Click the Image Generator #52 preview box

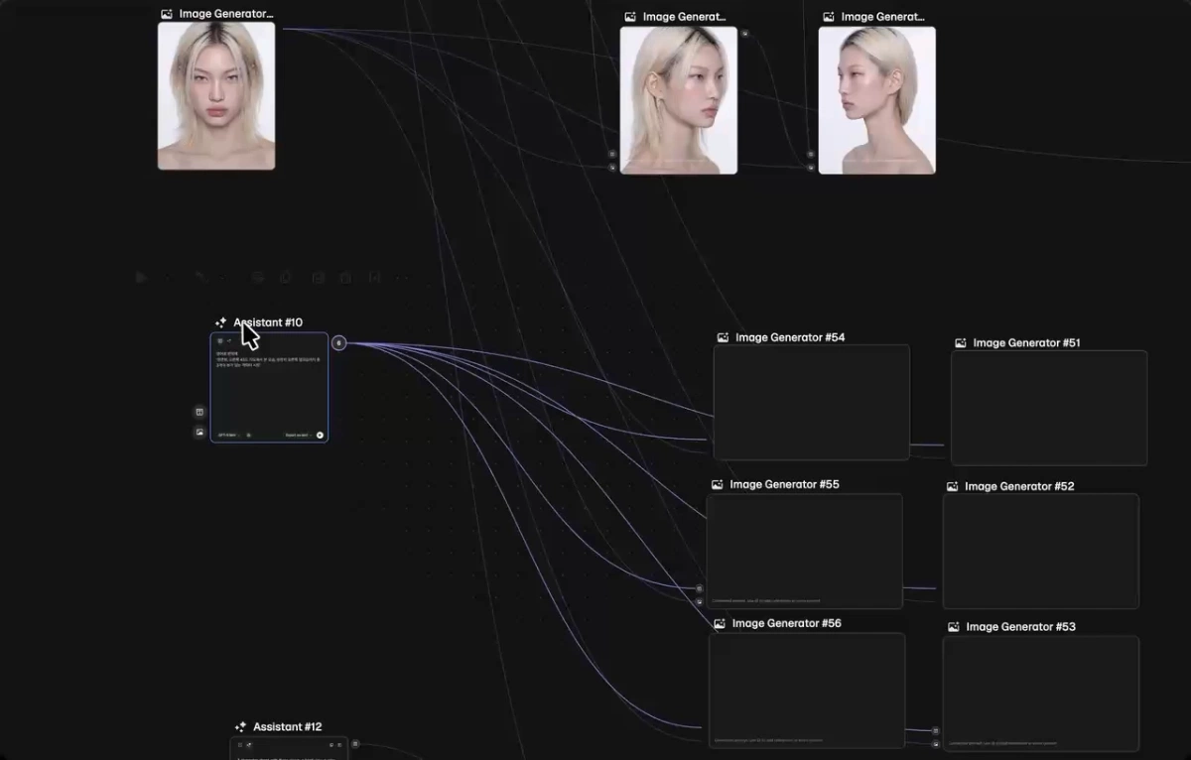pyautogui.click(x=1041, y=551)
